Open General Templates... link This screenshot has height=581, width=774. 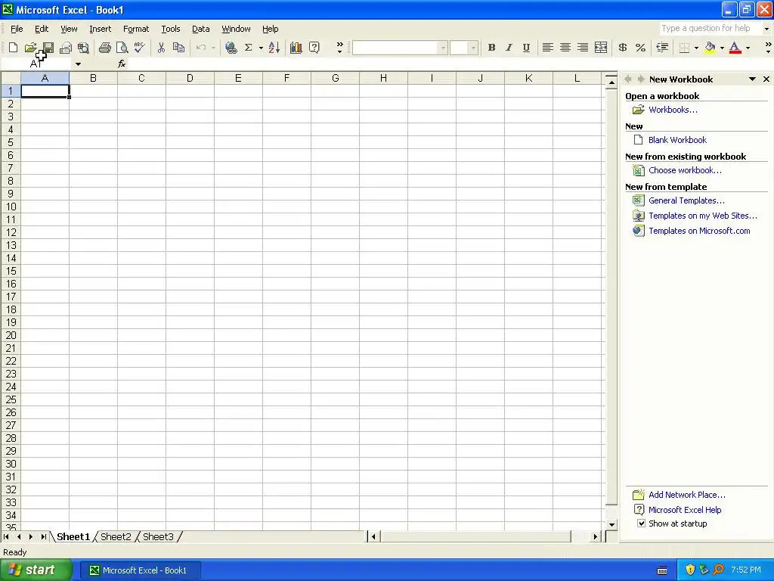686,200
